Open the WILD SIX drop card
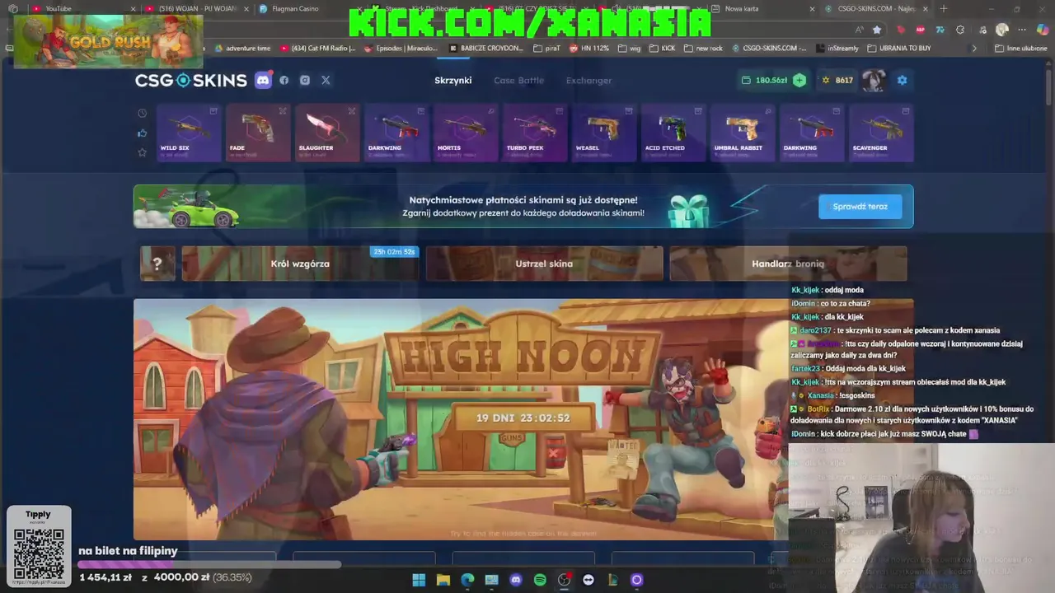1055x593 pixels. click(x=189, y=133)
